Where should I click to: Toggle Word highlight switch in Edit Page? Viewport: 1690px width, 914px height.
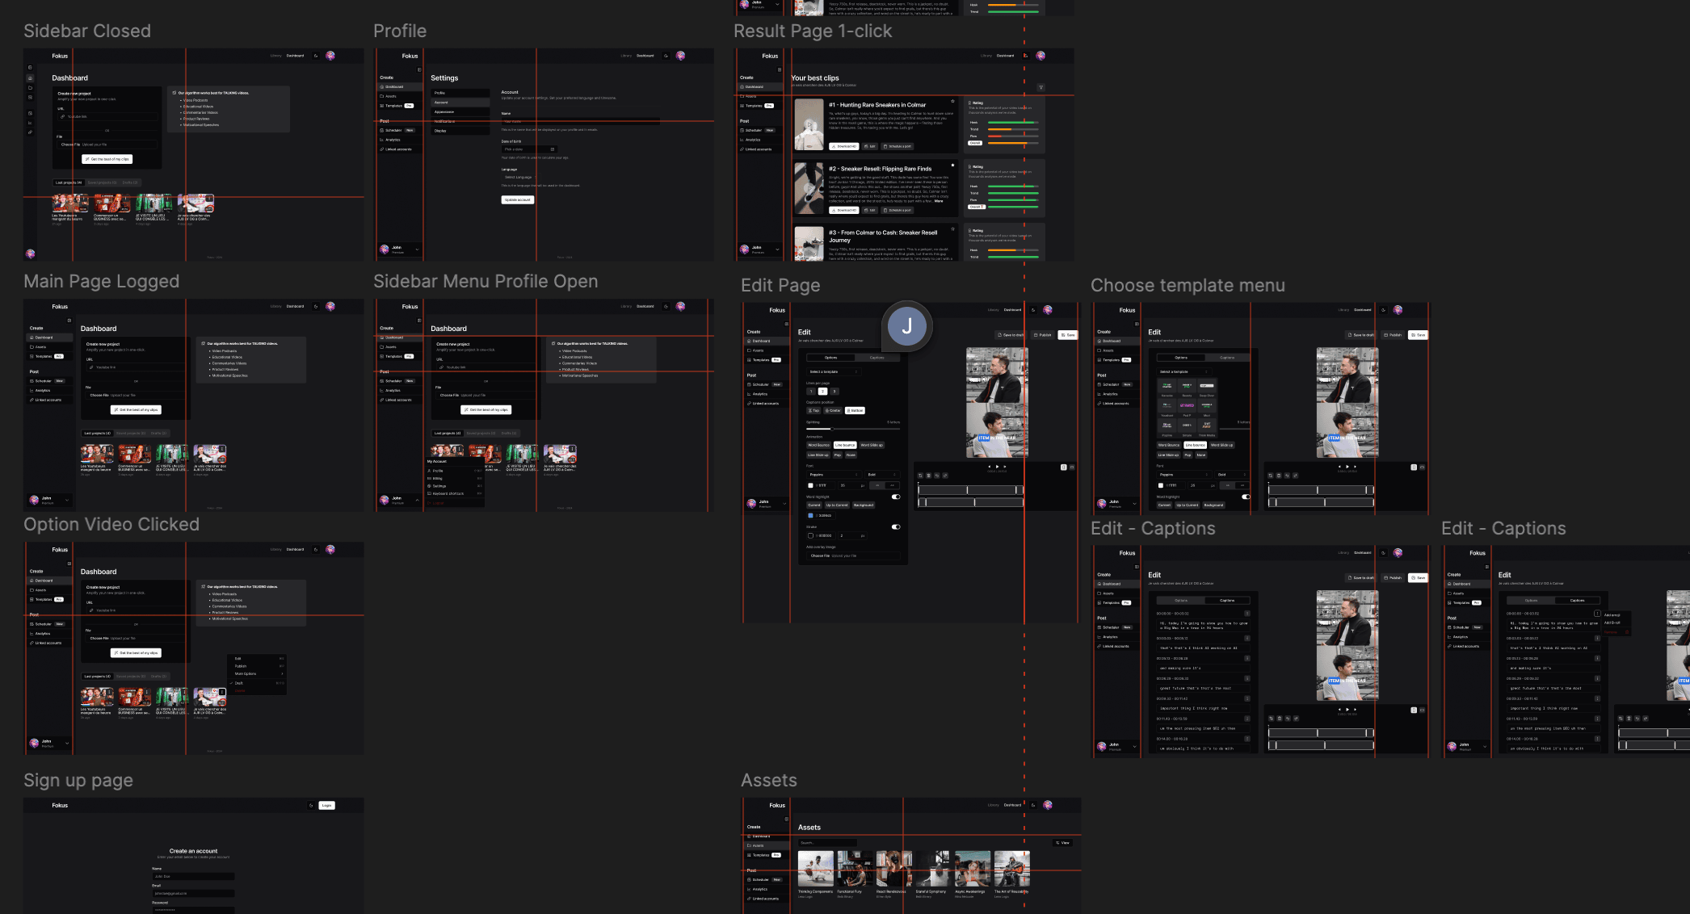pos(896,497)
